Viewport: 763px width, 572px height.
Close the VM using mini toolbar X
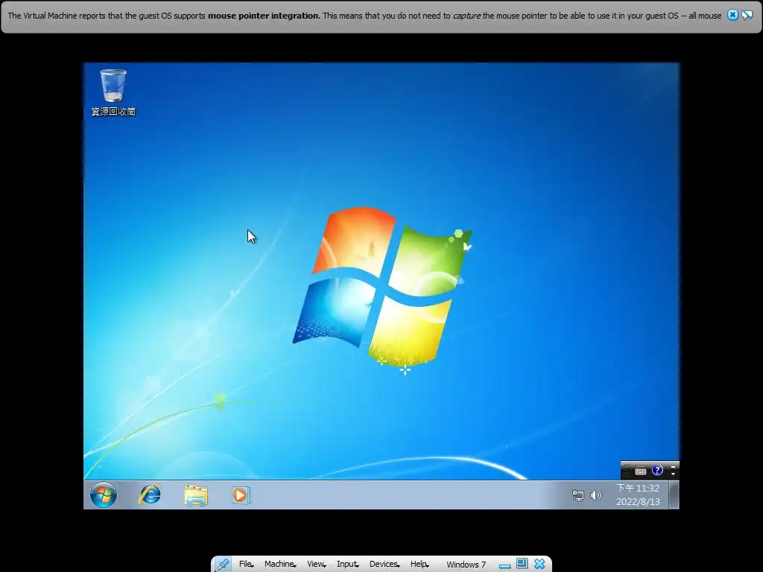(x=539, y=565)
